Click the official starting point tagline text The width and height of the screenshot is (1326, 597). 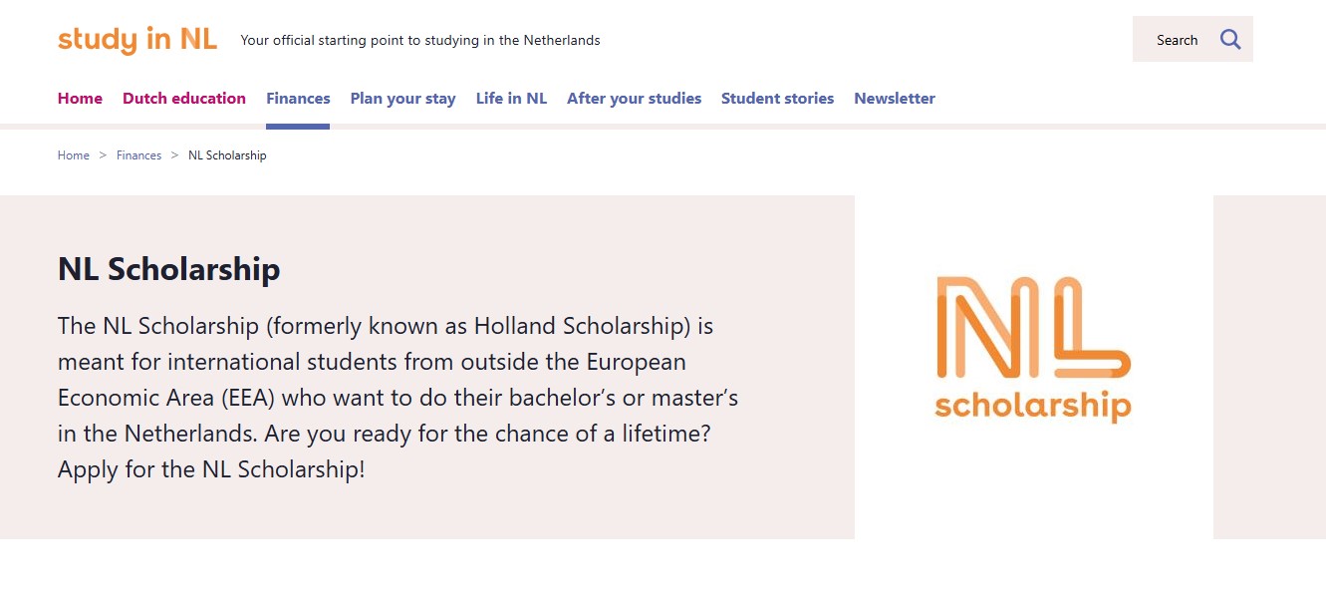pyautogui.click(x=420, y=41)
